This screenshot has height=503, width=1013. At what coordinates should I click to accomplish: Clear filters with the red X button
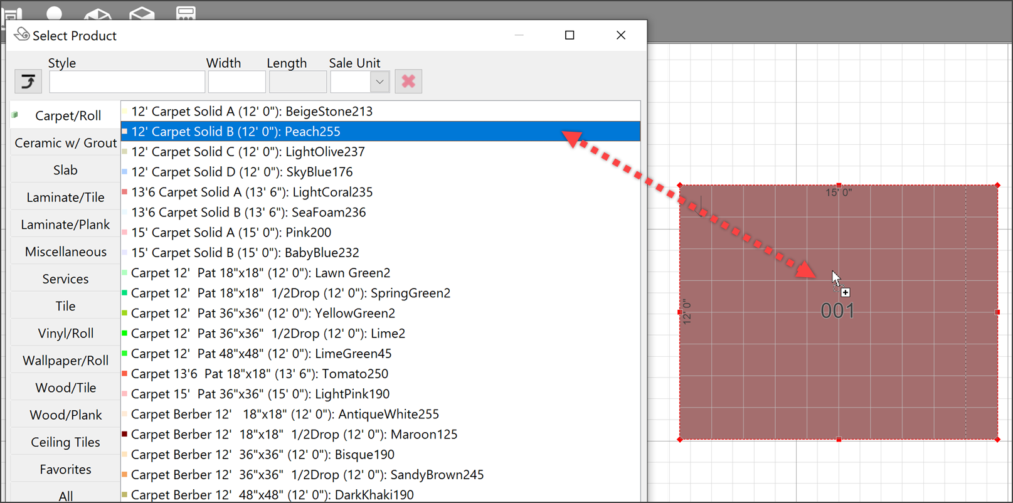tap(408, 82)
